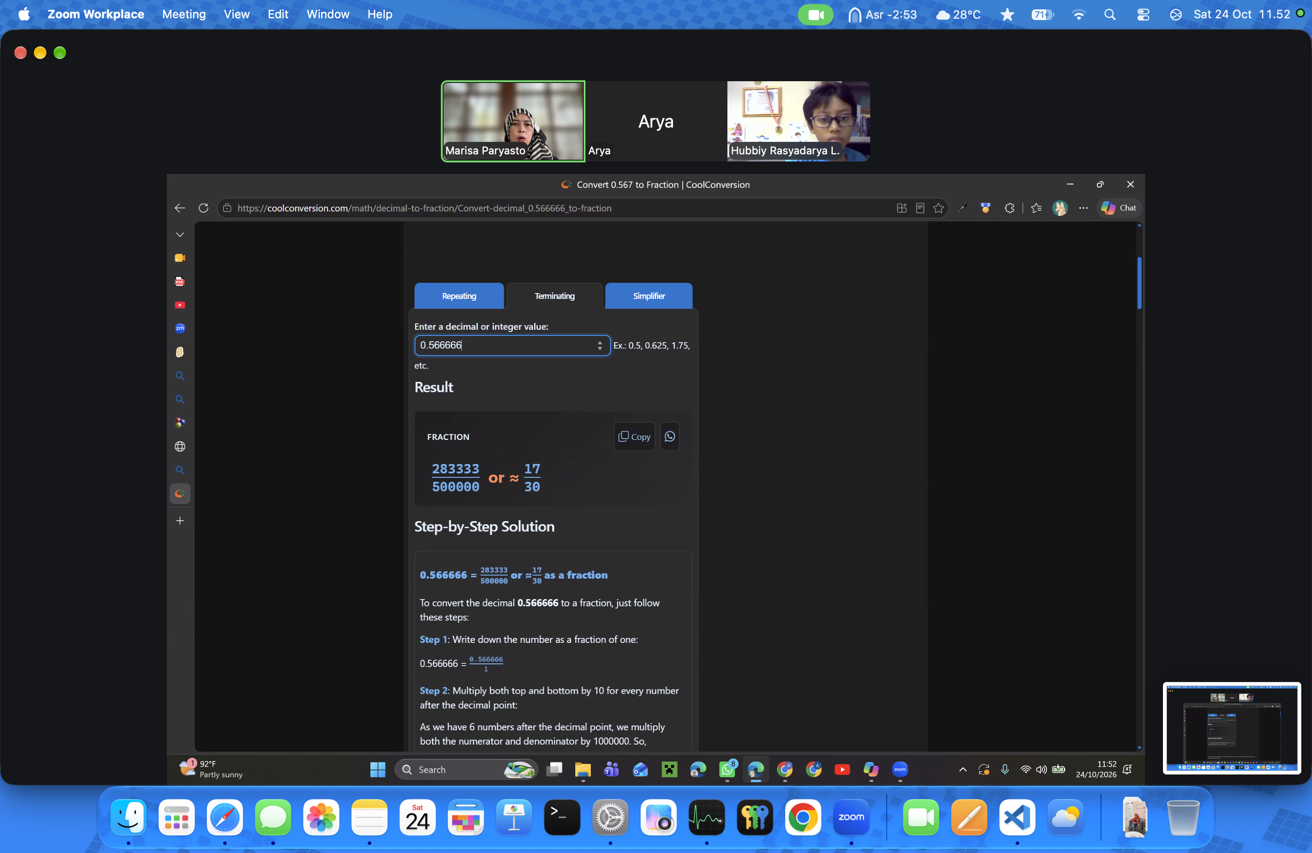Select the YouTube vertical tab

point(180,305)
